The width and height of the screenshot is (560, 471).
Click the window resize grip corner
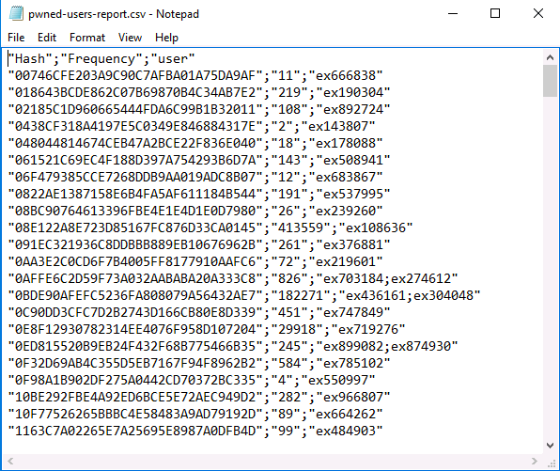(x=551, y=462)
